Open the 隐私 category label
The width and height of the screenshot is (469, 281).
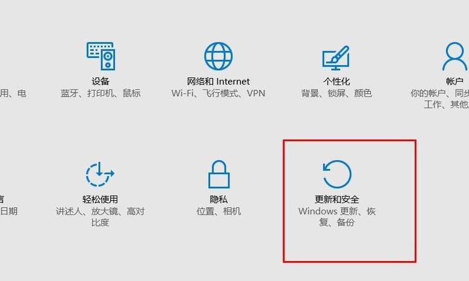tap(218, 199)
